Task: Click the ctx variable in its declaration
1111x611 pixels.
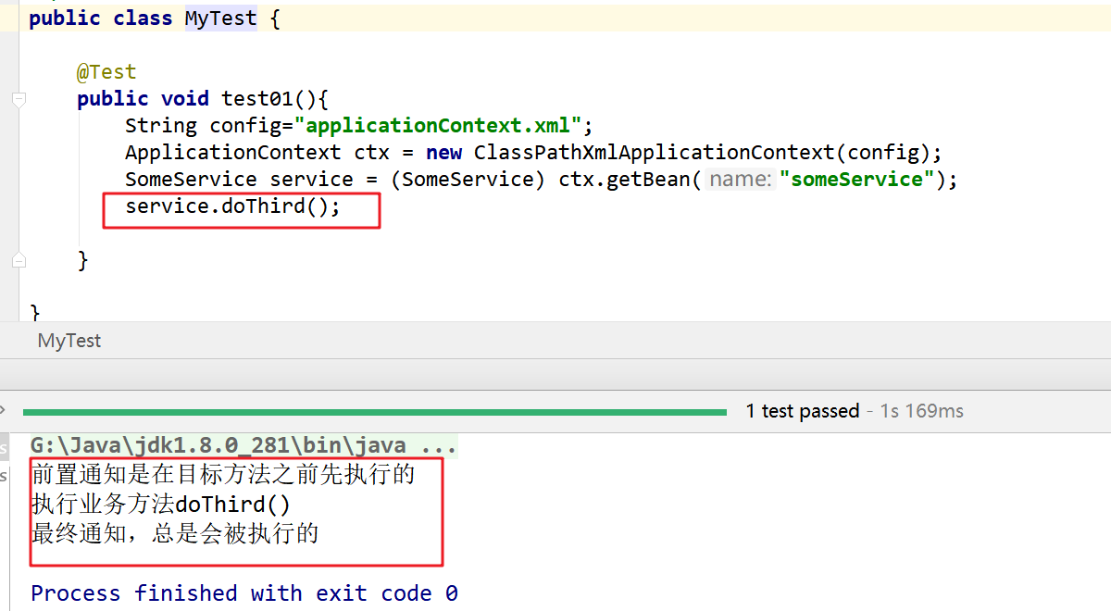Action: [372, 153]
